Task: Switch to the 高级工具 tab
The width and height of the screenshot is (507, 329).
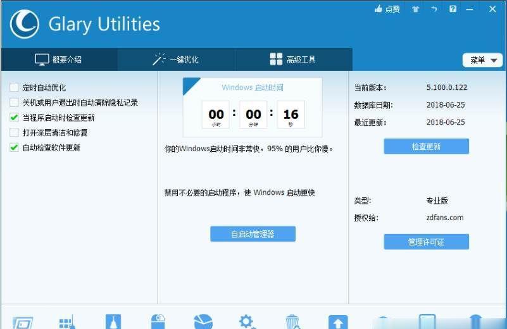Action: click(294, 59)
